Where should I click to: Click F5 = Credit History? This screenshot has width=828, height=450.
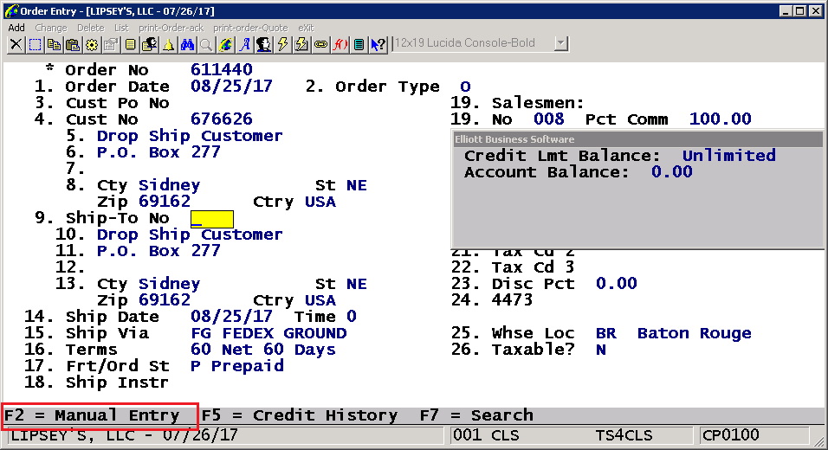299,415
